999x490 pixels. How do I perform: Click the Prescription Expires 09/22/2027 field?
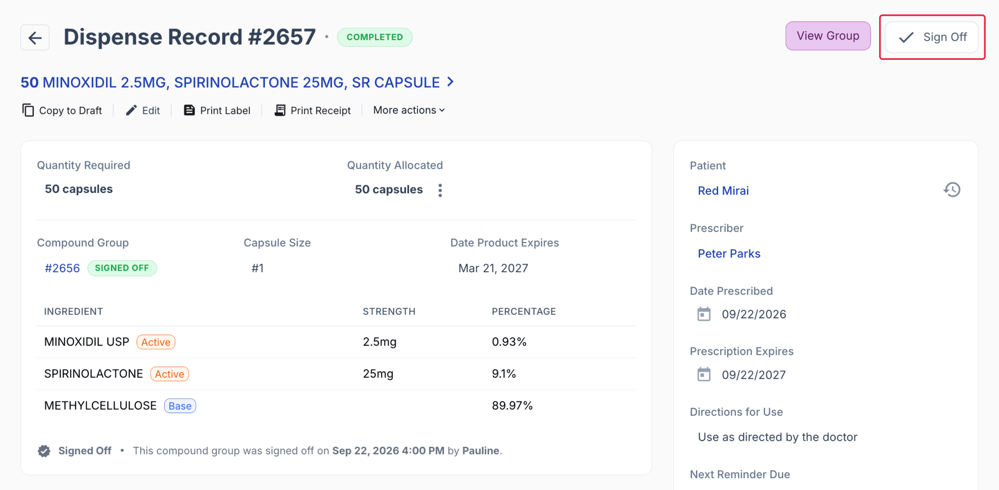click(x=754, y=375)
